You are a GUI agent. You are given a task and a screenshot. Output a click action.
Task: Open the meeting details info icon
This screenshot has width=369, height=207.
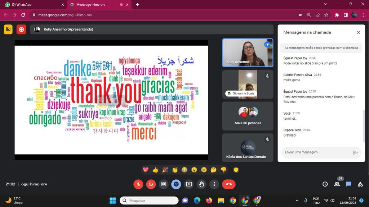click(325, 184)
